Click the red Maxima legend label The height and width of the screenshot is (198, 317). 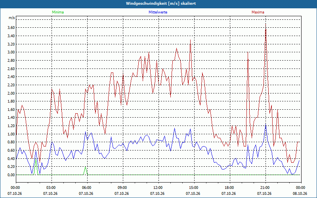(258, 12)
